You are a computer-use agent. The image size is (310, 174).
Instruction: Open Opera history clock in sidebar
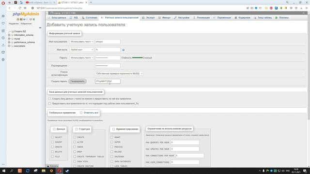3,38
